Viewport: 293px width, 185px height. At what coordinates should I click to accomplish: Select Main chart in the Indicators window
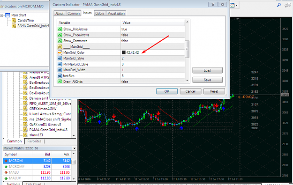click(x=19, y=15)
